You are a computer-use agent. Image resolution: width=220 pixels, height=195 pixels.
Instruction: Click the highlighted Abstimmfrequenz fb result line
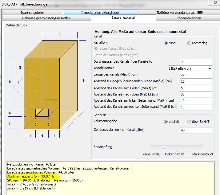pyautogui.click(x=31, y=177)
